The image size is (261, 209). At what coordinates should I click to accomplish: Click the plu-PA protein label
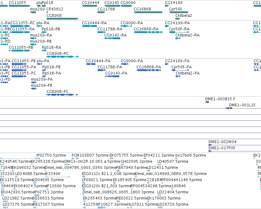click(x=43, y=61)
